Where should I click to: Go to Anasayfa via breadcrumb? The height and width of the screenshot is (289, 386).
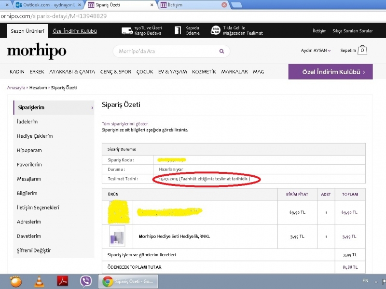click(x=16, y=88)
